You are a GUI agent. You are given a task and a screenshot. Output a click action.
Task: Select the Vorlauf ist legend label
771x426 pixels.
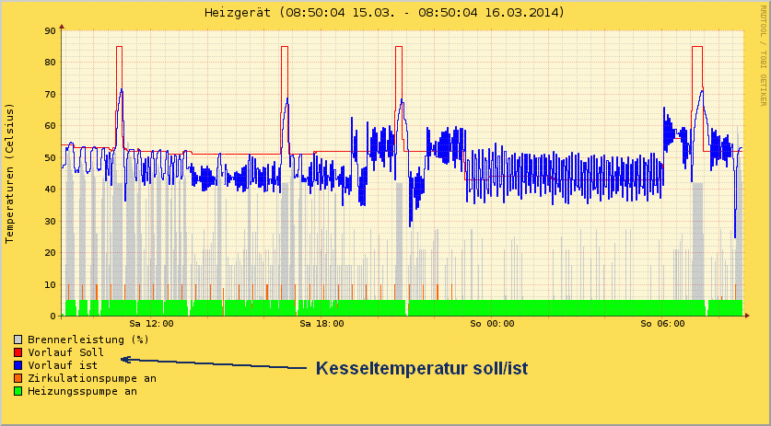pyautogui.click(x=63, y=365)
